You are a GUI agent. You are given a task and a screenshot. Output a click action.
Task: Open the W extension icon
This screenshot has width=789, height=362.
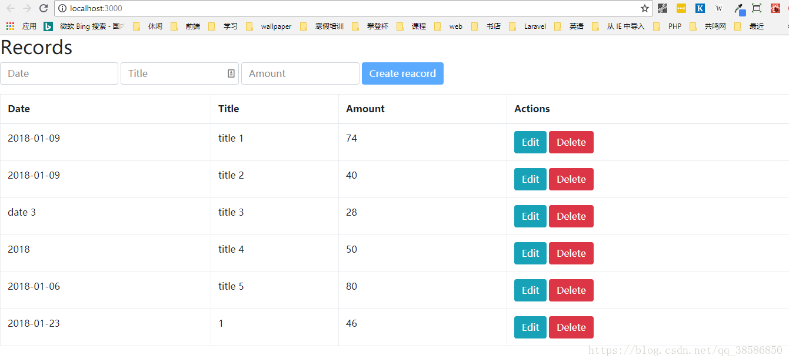[x=719, y=8]
